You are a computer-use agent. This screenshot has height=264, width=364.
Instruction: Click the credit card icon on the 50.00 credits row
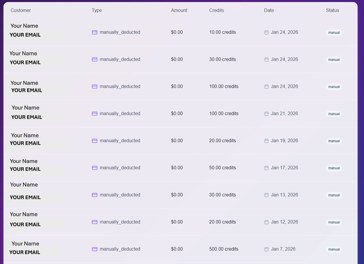[95, 168]
